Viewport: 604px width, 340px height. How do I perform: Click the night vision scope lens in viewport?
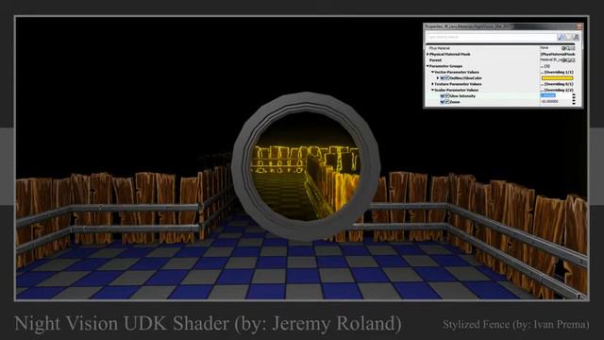tap(306, 166)
